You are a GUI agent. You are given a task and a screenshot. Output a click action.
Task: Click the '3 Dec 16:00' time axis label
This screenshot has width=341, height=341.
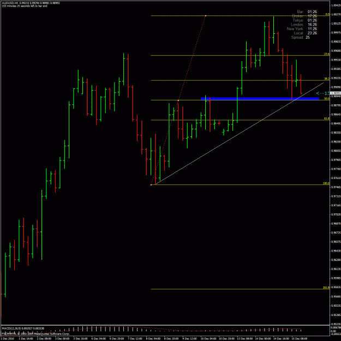pos(80,339)
